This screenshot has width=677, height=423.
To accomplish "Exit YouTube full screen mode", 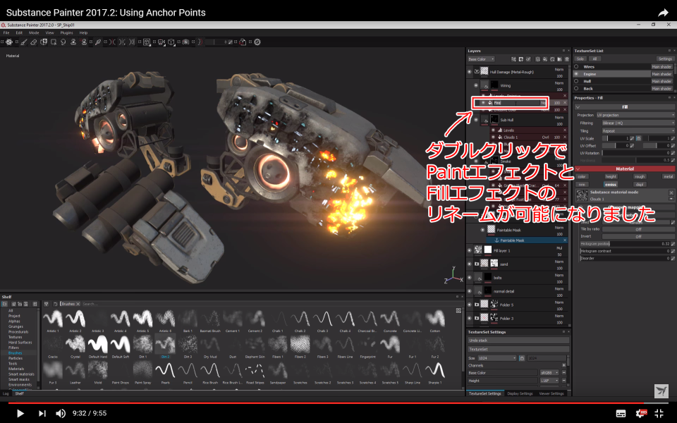I will 659,414.
